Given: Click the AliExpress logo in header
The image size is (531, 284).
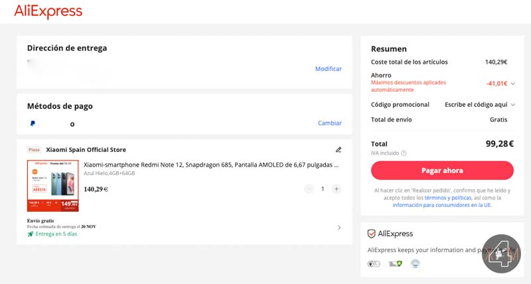Looking at the screenshot, I should [48, 11].
